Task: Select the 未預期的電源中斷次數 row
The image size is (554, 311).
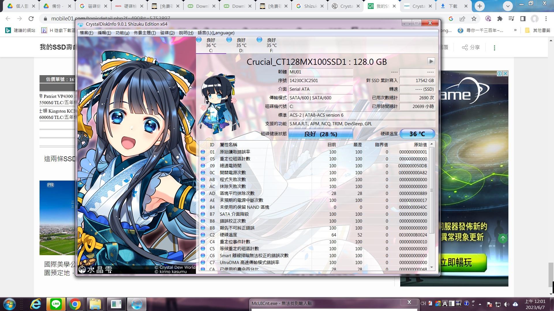Action: click(314, 200)
